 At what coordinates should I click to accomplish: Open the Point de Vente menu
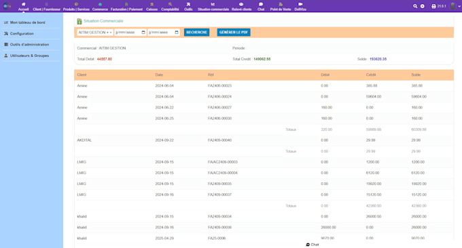(281, 7)
